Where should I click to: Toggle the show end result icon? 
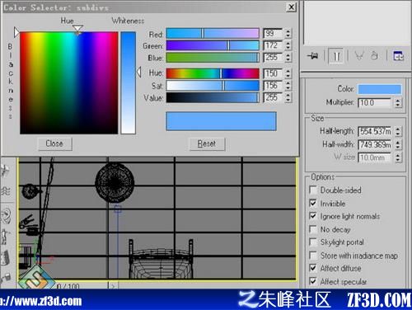336,57
